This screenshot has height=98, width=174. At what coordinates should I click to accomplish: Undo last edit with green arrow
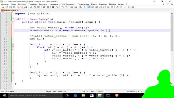(x=44, y=7)
